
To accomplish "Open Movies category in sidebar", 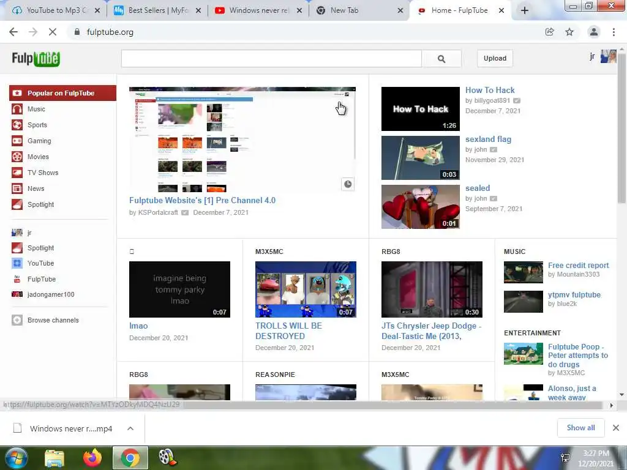I will [x=37, y=157].
